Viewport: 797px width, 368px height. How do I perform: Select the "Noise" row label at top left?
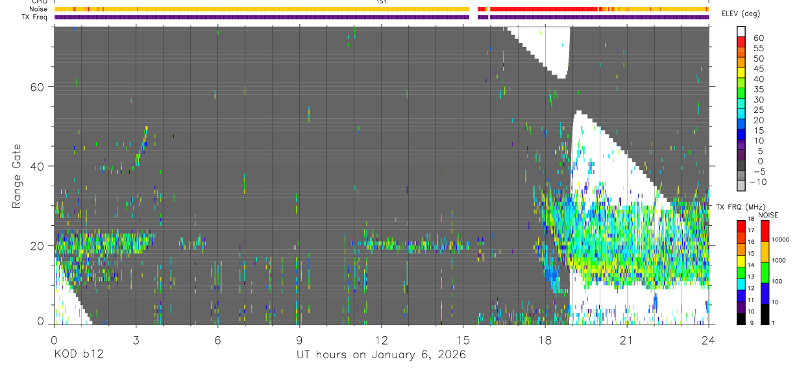pos(38,9)
